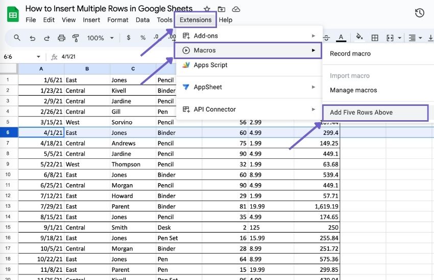
Task: Close the Extensions menu
Action: point(196,20)
